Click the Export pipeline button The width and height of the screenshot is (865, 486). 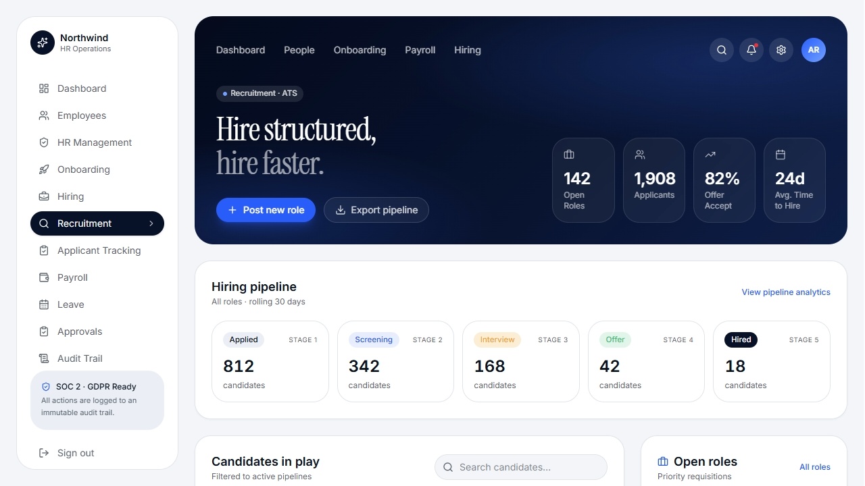(x=376, y=210)
